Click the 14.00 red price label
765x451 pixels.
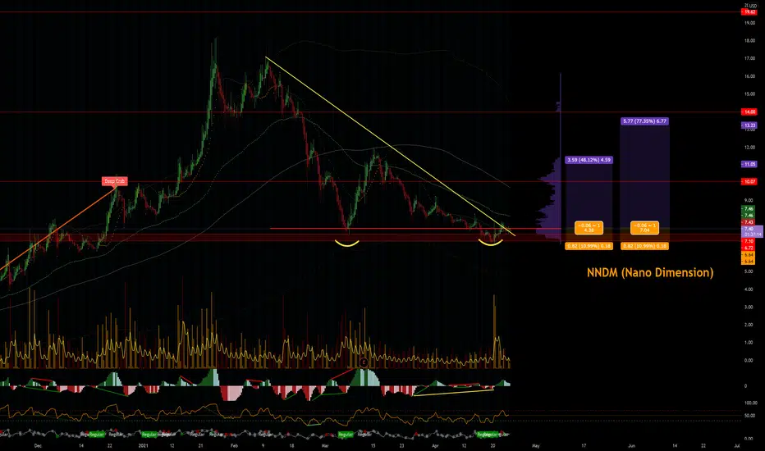(749, 112)
